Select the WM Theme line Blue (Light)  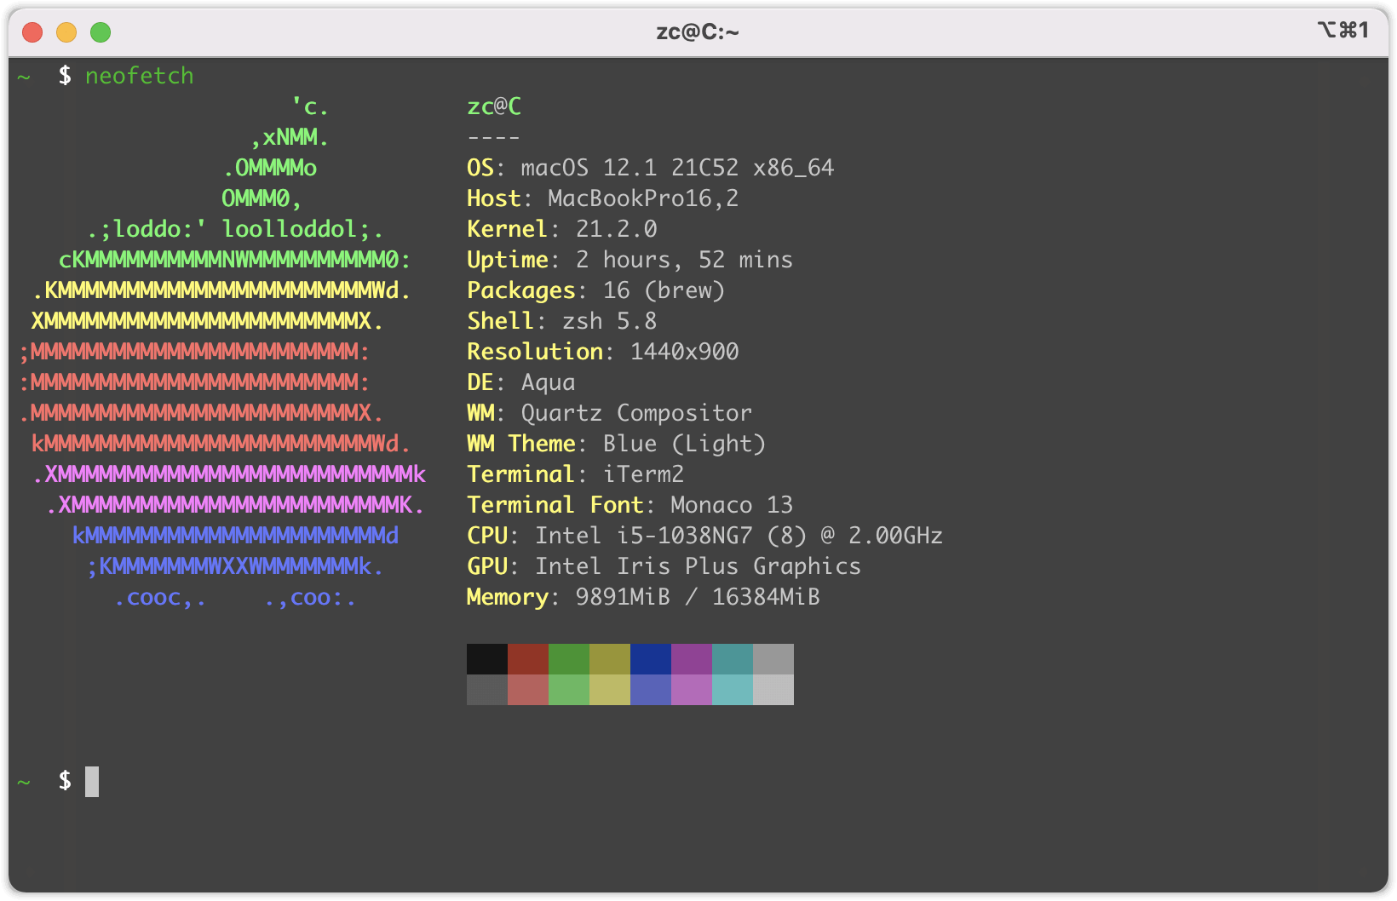coord(617,444)
